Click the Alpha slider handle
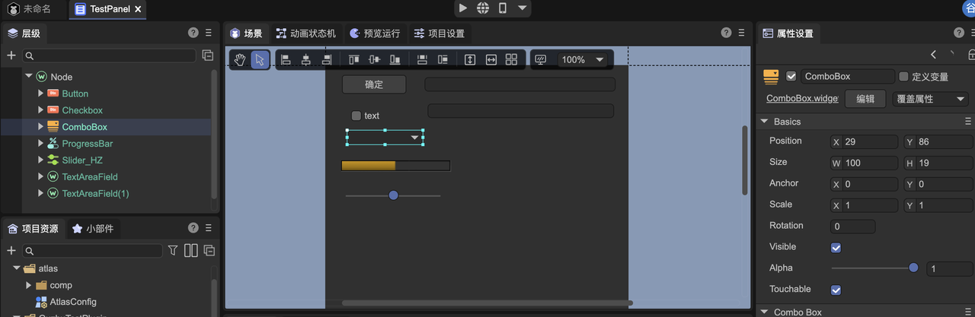The height and width of the screenshot is (317, 975). [x=913, y=268]
